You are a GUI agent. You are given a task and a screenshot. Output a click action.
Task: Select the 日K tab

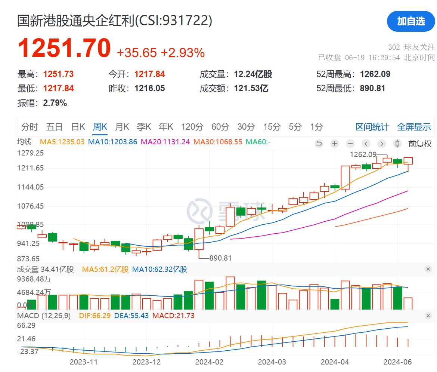(78, 127)
